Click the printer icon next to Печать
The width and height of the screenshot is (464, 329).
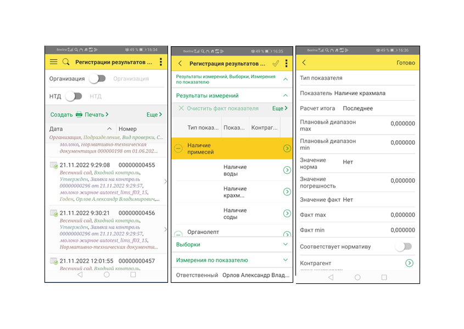(x=79, y=114)
